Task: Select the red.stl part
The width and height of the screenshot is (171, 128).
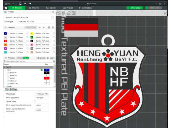Action: tap(12, 78)
